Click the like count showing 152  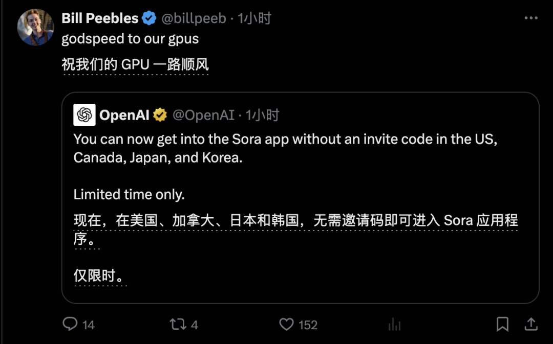click(307, 324)
